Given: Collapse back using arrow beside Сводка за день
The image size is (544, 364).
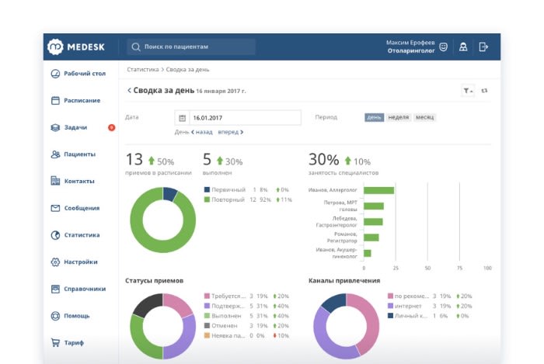Looking at the screenshot, I should pyautogui.click(x=129, y=91).
